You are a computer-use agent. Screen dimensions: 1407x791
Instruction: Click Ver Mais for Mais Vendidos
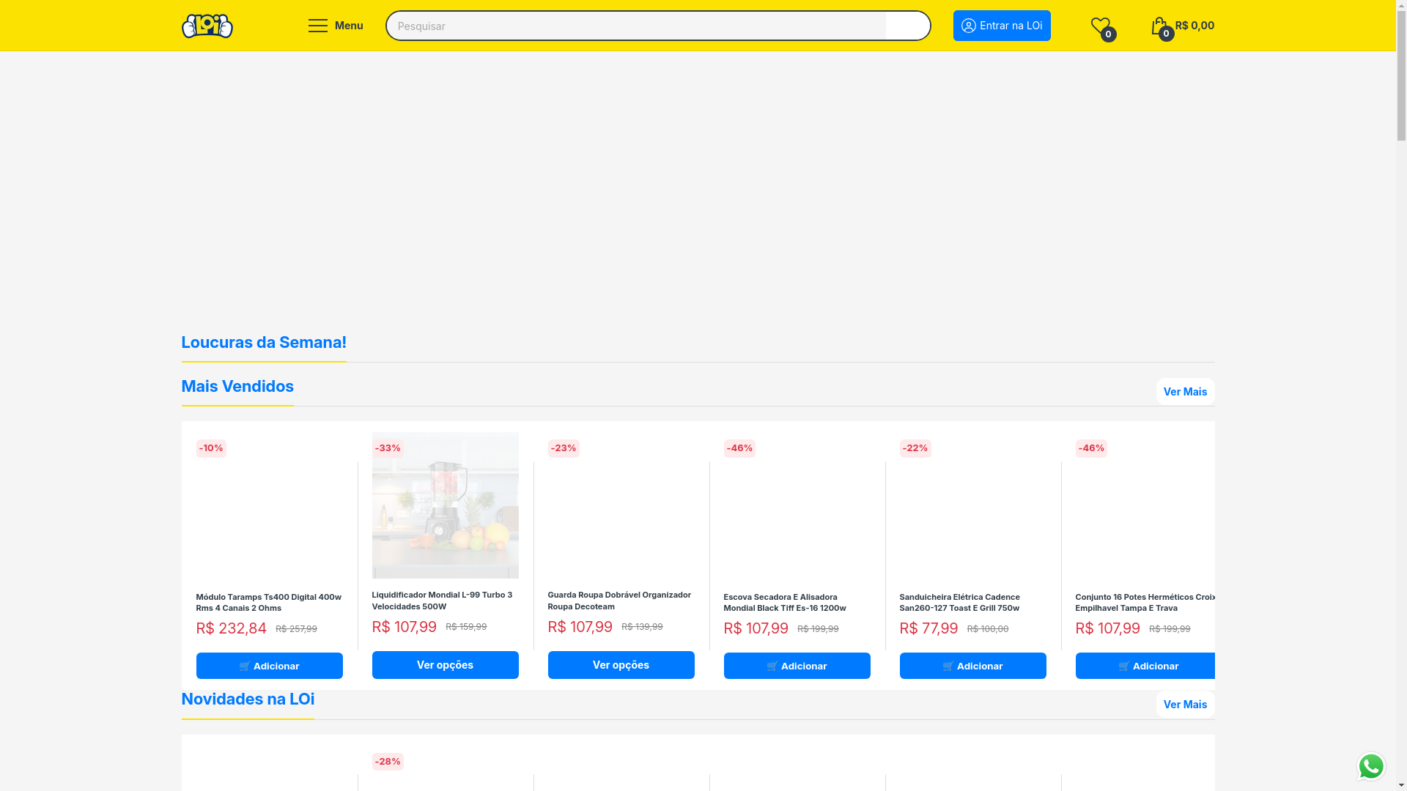pyautogui.click(x=1185, y=392)
